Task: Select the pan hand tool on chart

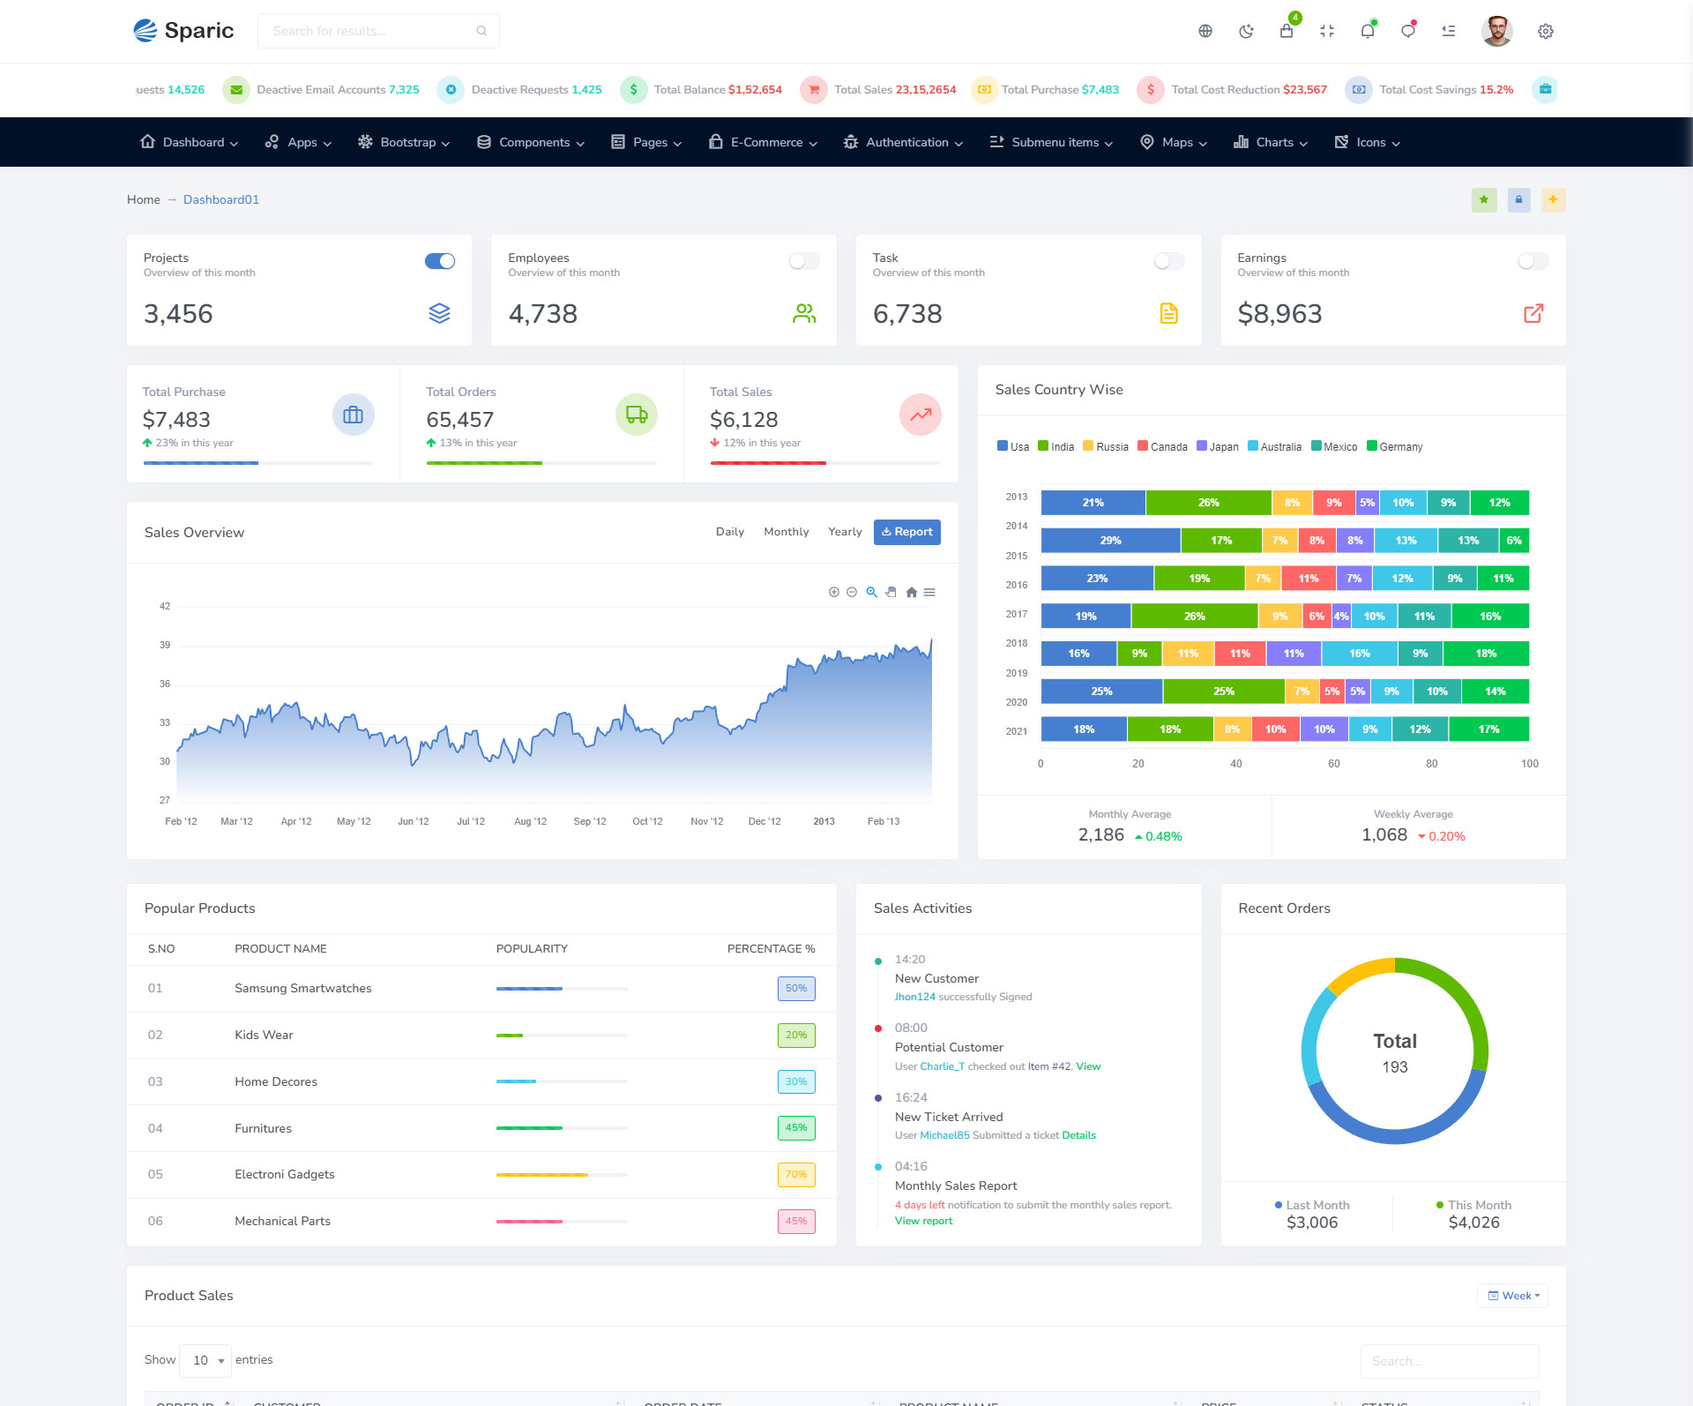Action: point(891,592)
